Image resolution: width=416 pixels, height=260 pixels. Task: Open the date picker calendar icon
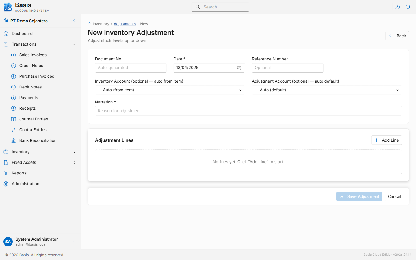(x=239, y=68)
